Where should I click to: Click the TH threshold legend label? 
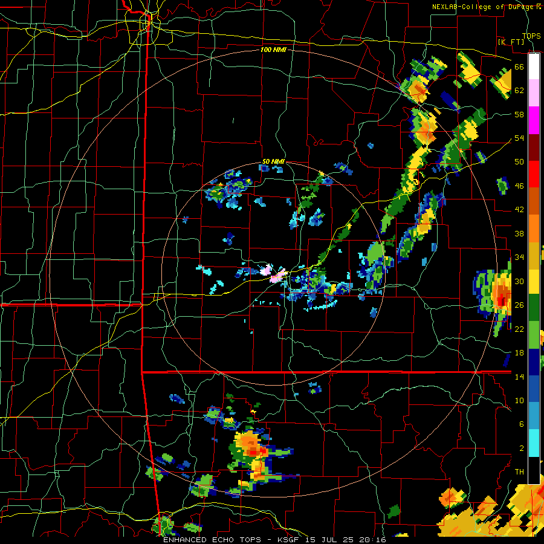point(519,472)
